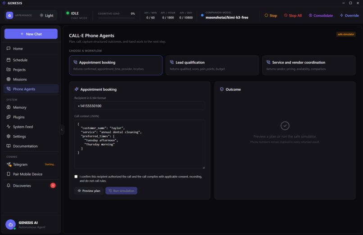Check the recipient authorization consent checkbox
Screen dimensions: 363x235
click(x=76, y=177)
